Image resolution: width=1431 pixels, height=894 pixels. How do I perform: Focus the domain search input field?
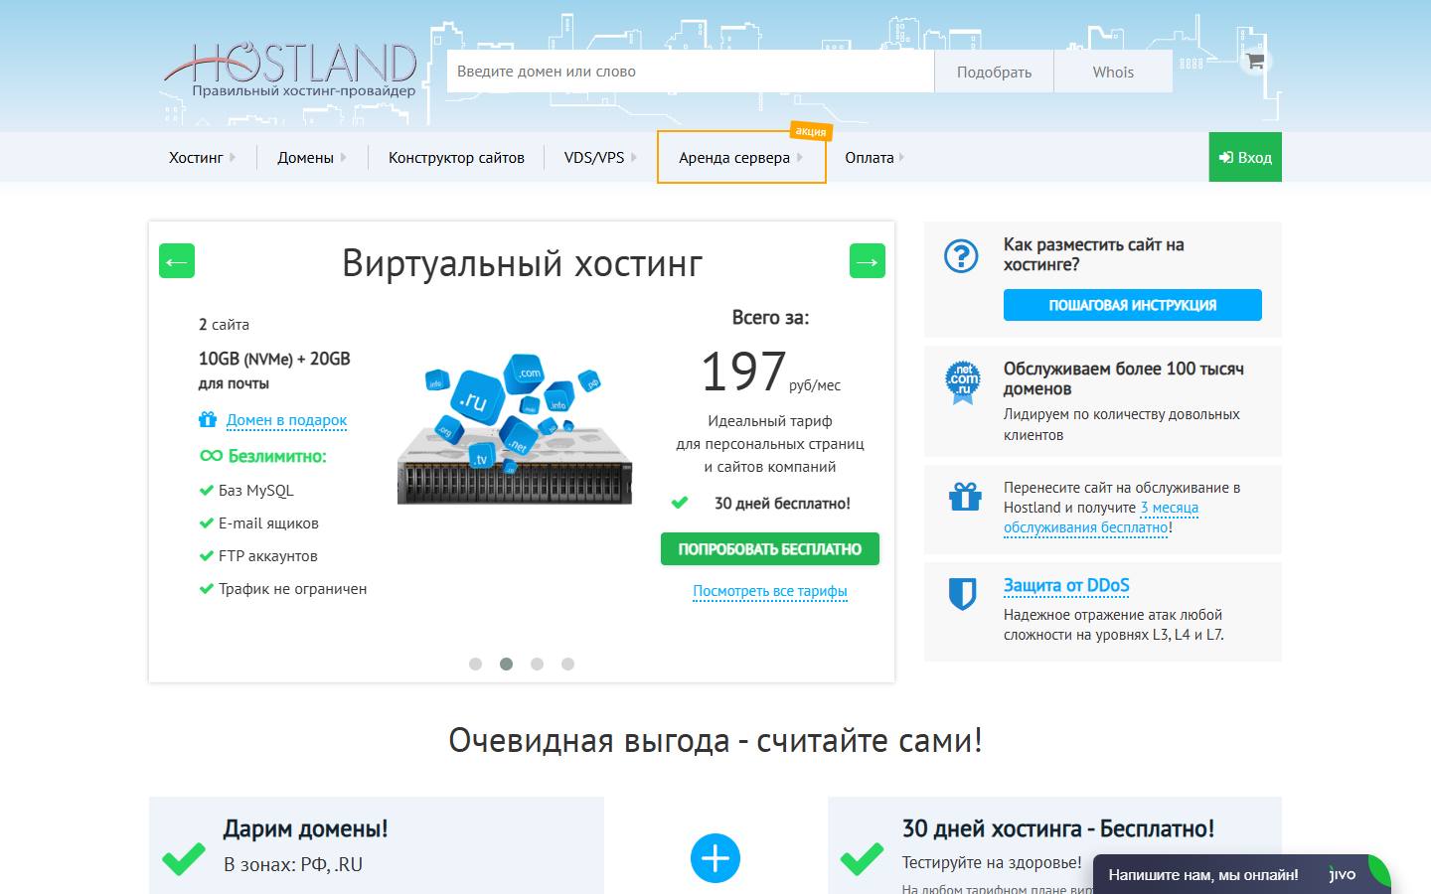click(691, 72)
